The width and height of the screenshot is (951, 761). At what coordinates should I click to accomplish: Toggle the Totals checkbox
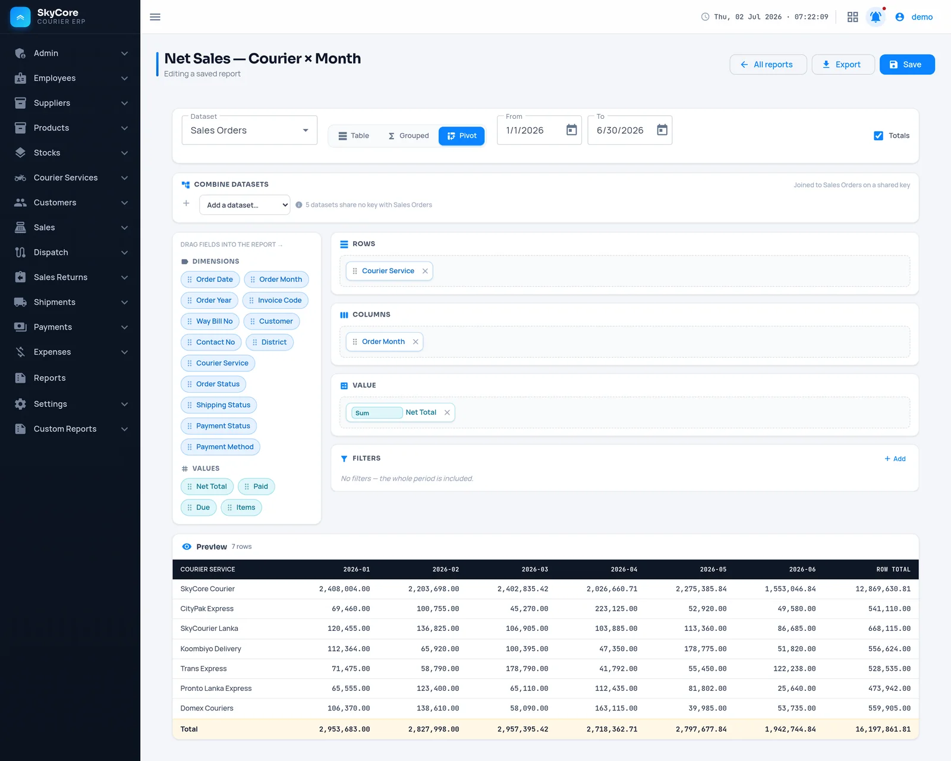878,136
